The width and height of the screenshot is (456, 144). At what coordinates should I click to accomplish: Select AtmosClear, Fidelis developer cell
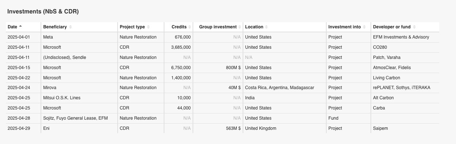click(x=405, y=68)
